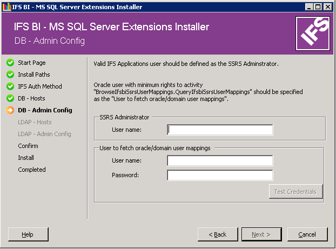Select the Confirm step in sidebar
This screenshot has width=336, height=249.
coord(28,146)
